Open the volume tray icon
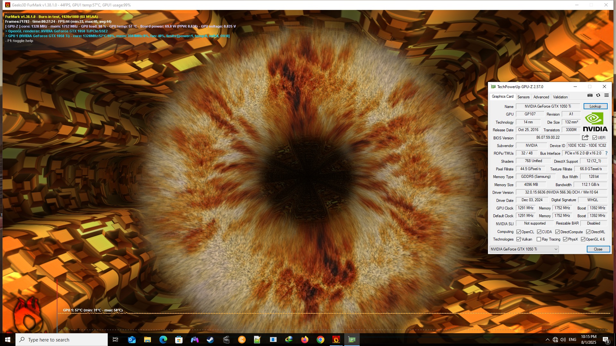Viewport: 616px width, 346px height. tap(563, 340)
